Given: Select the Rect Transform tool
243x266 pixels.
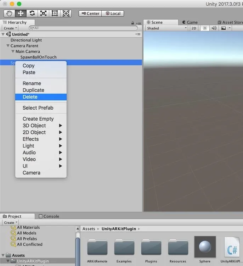Looking at the screenshot, I should pos(55,13).
